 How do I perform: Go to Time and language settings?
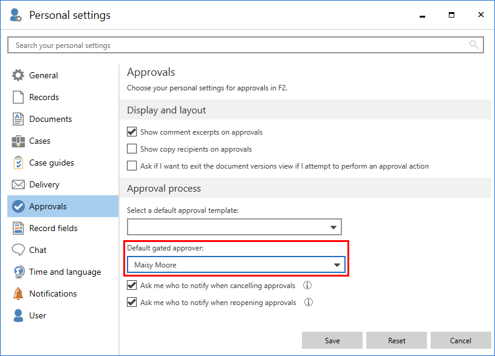click(x=63, y=272)
